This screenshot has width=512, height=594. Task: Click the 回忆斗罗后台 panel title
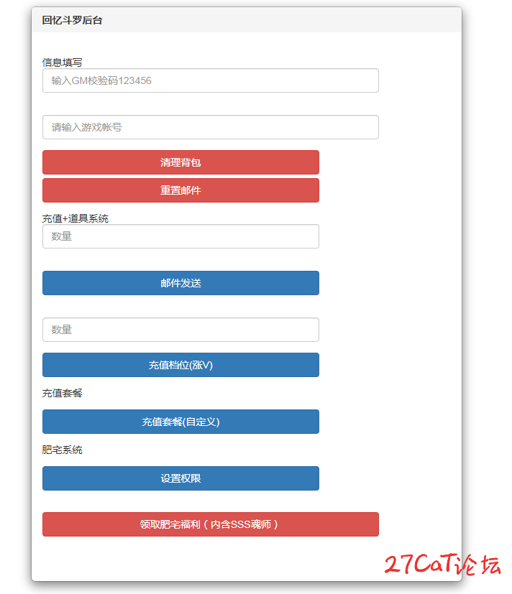pos(72,20)
